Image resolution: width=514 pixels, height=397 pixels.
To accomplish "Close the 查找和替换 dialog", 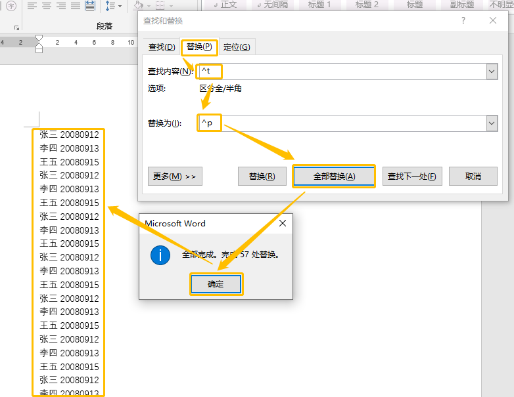I will (493, 20).
